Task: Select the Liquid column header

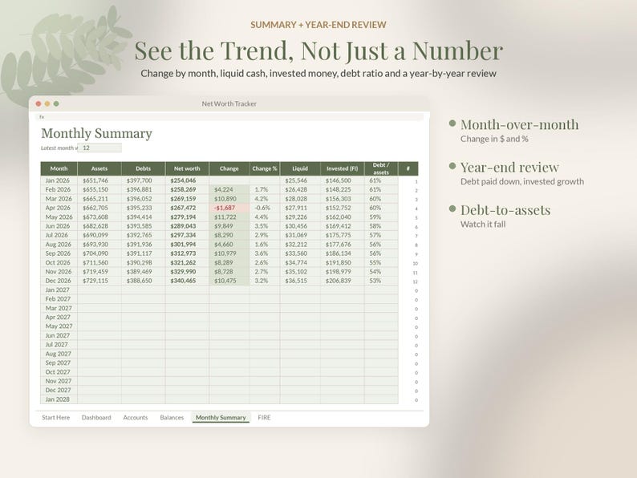Action: pyautogui.click(x=300, y=168)
